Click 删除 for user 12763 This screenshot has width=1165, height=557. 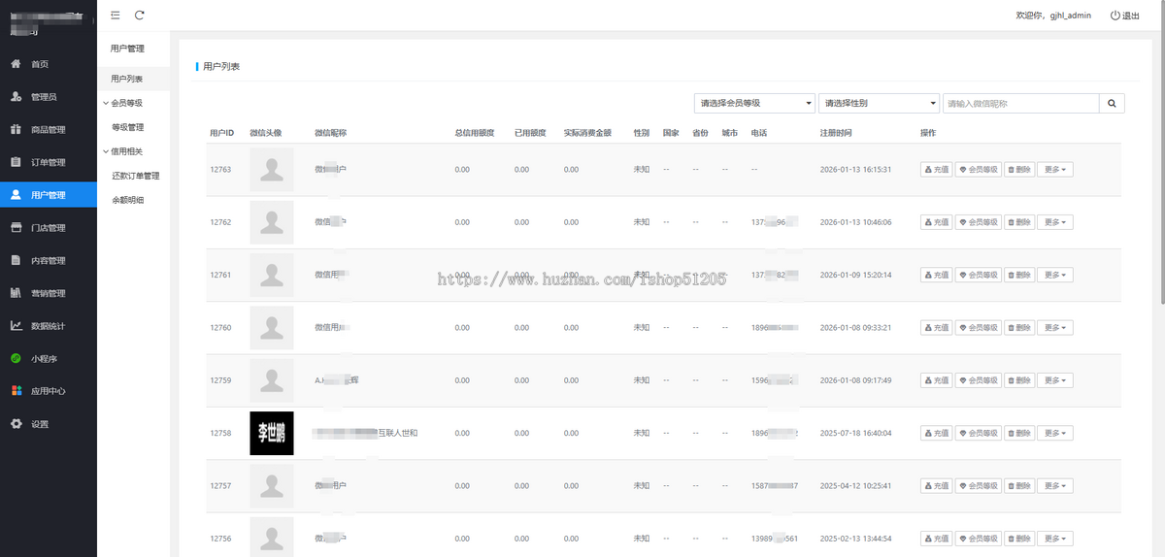(x=1019, y=170)
